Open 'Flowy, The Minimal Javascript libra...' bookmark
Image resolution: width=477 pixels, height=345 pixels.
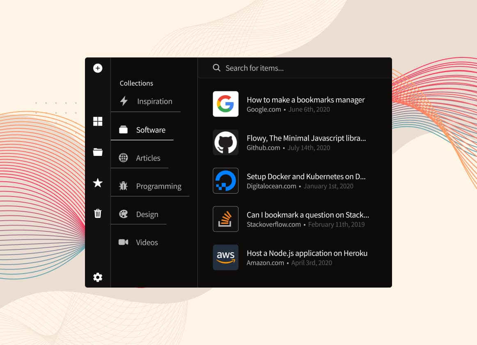pyautogui.click(x=306, y=138)
